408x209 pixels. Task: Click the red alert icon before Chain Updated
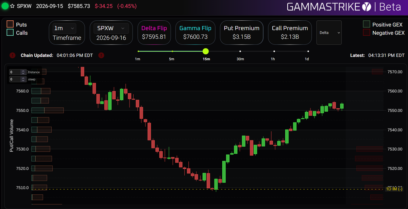(12, 55)
